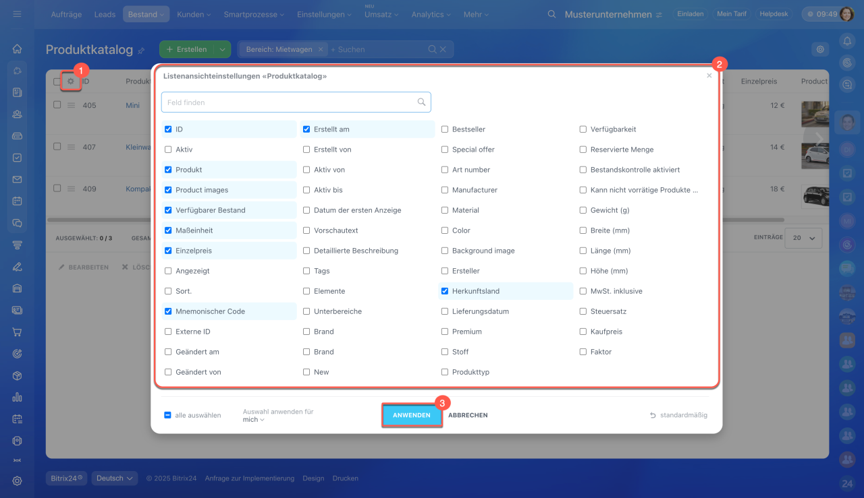Click the drag handle icon of row 405
The width and height of the screenshot is (864, 498).
click(x=71, y=105)
